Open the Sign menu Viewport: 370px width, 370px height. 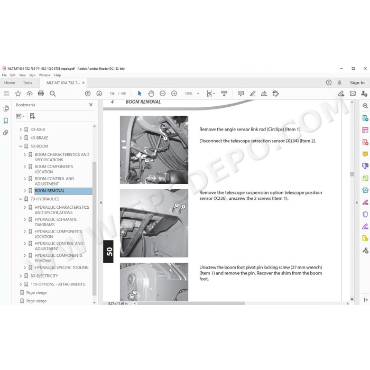32,75
